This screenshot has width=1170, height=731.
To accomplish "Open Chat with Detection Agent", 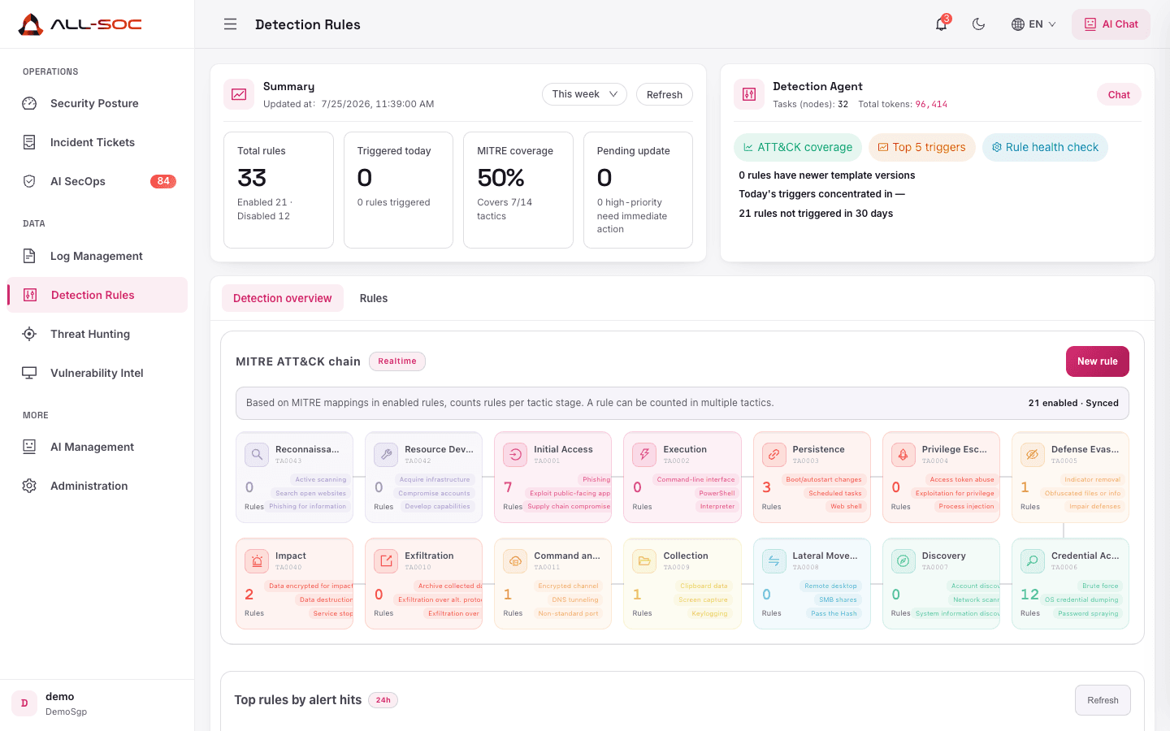I will (x=1119, y=94).
